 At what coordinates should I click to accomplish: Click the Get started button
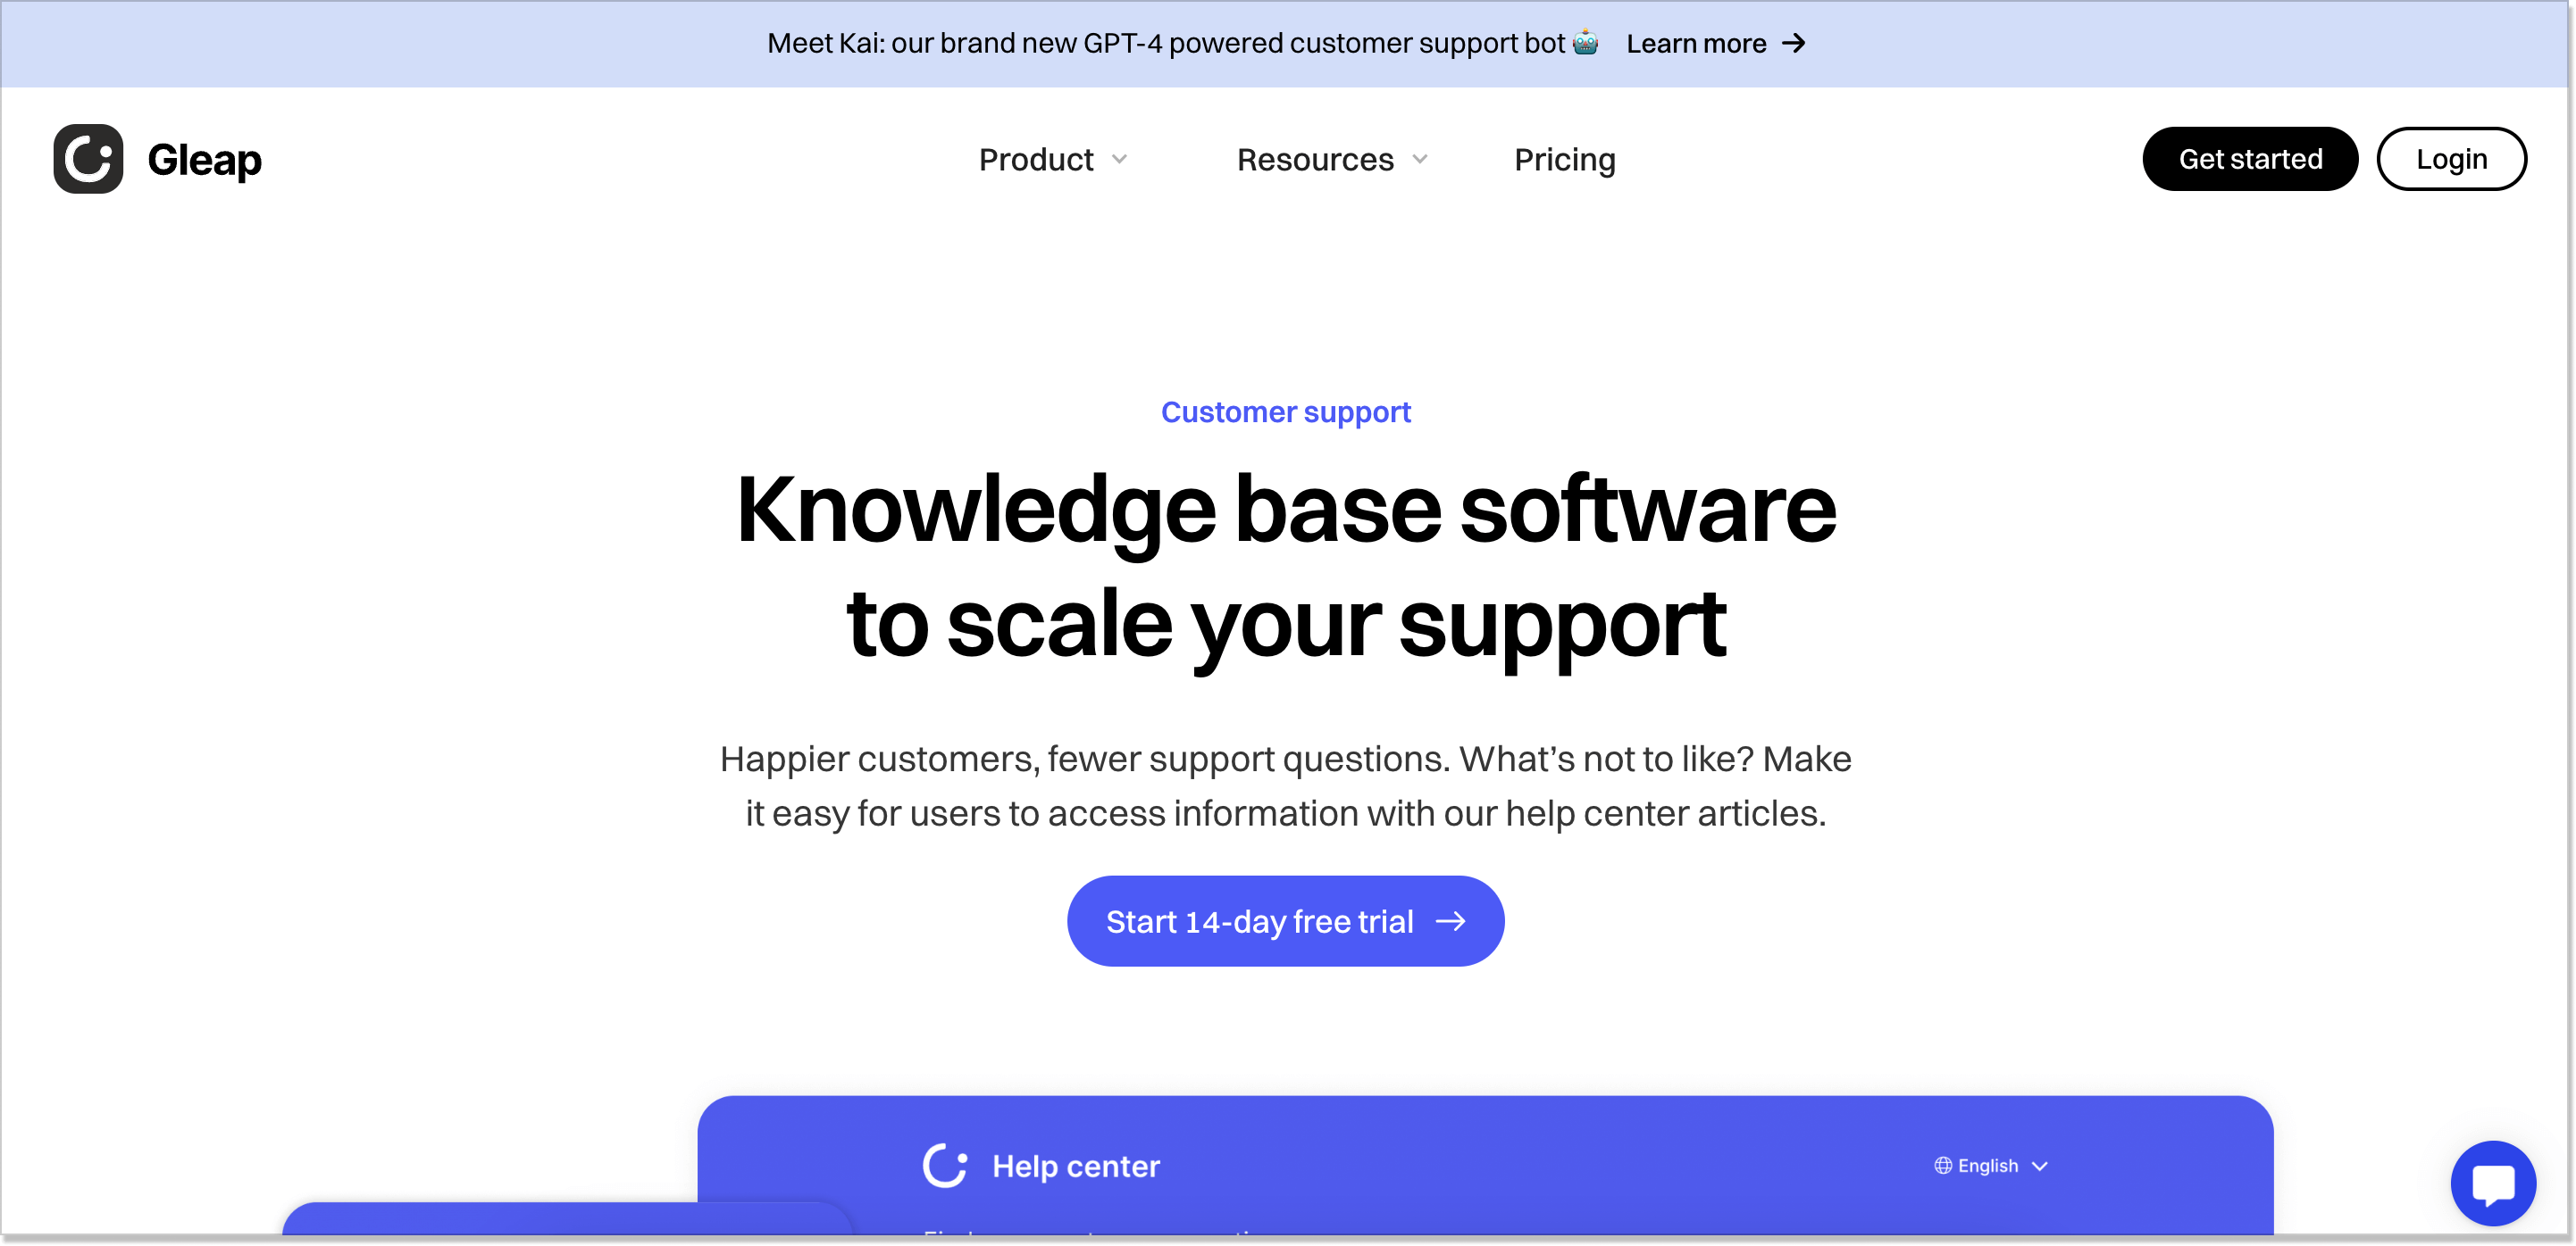[x=2251, y=159]
